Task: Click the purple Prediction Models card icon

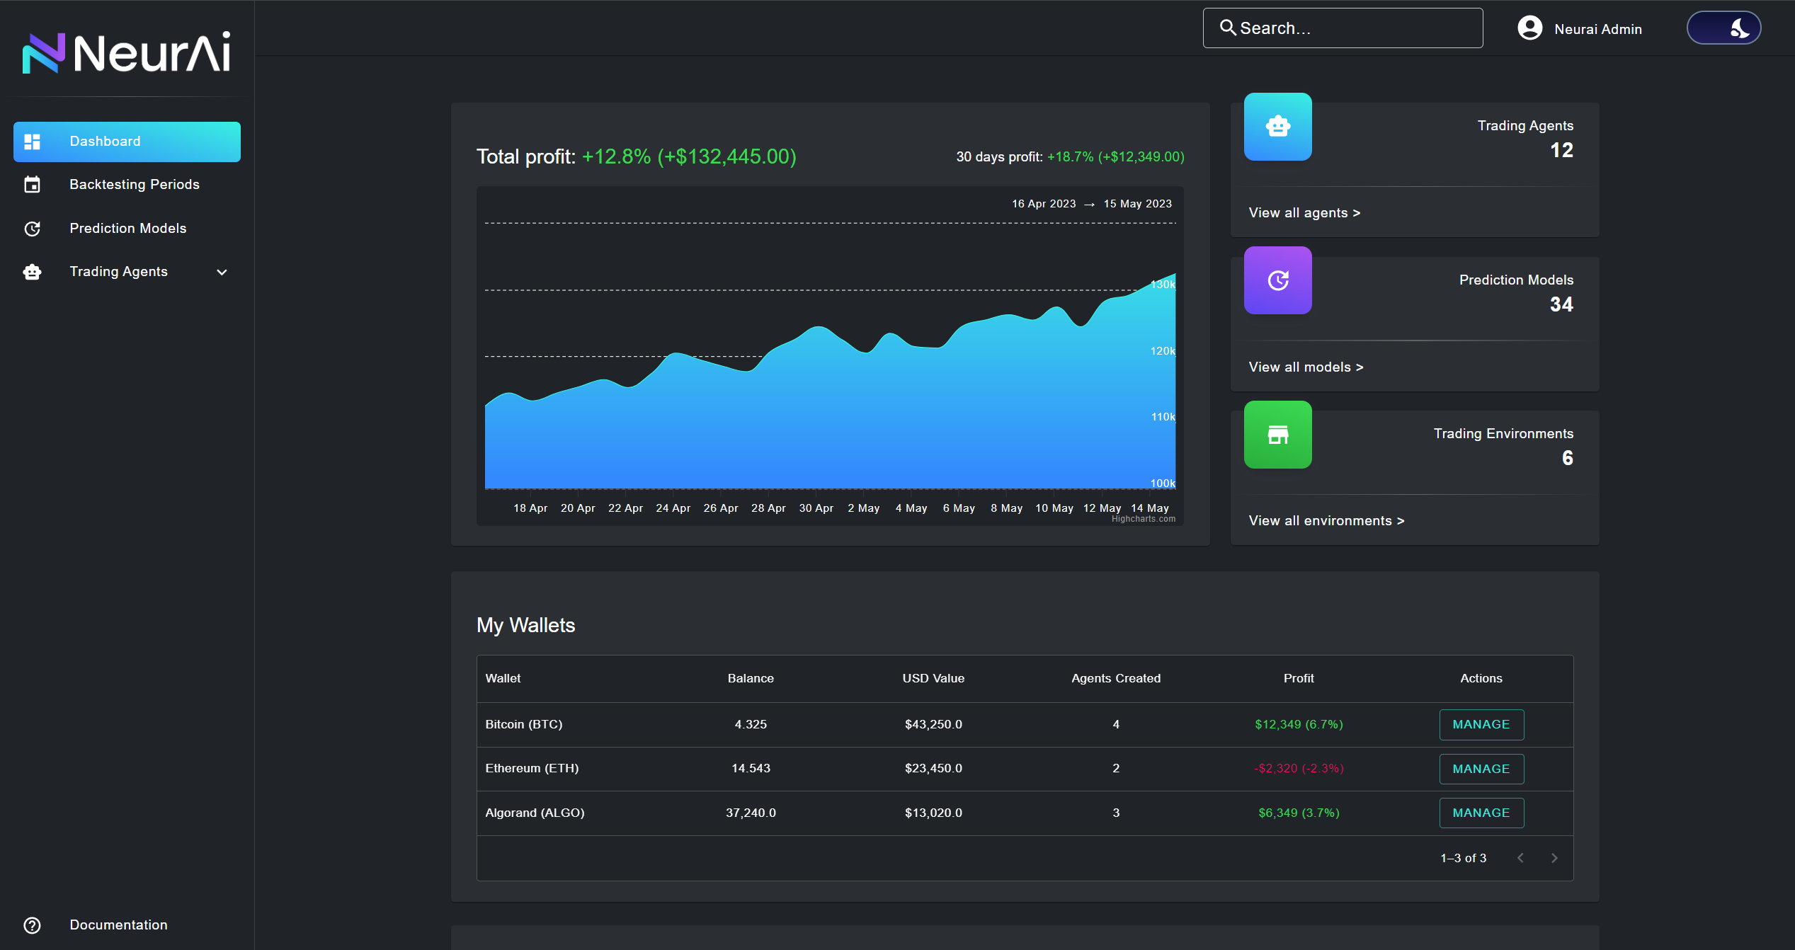Action: [1278, 280]
